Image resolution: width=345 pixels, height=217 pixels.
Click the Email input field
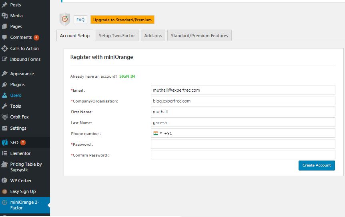pos(243,90)
